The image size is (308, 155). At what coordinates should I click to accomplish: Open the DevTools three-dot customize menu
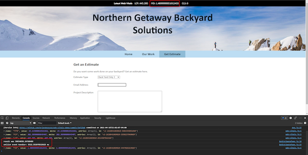[x=300, y=118]
